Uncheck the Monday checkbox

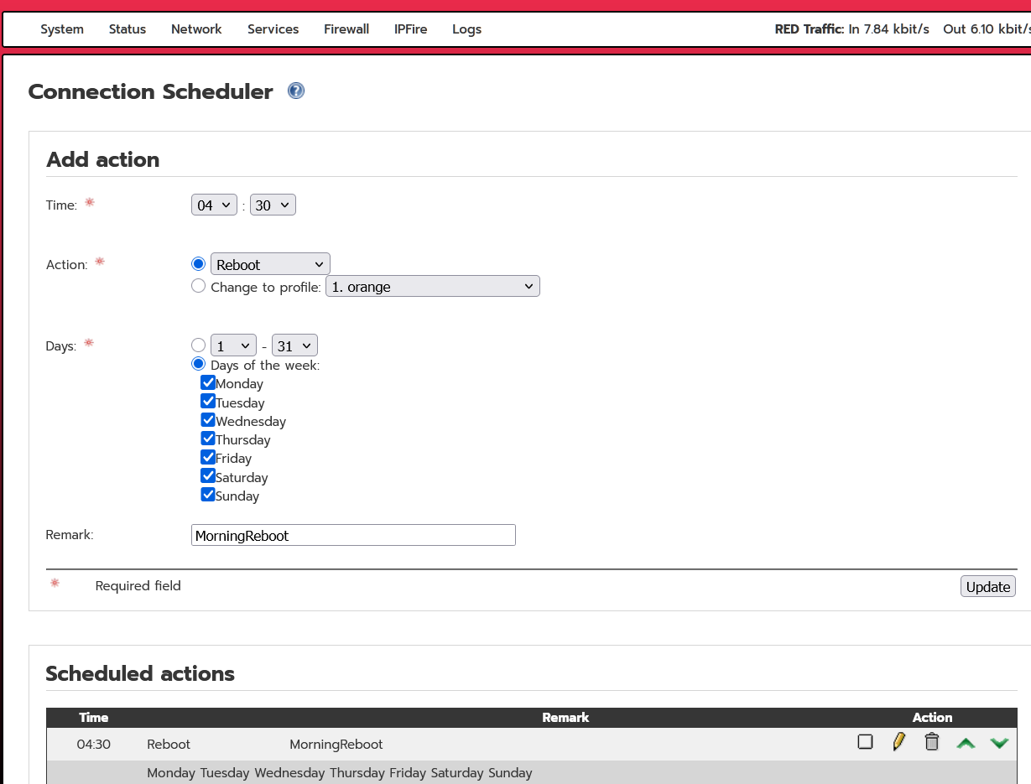click(x=208, y=382)
